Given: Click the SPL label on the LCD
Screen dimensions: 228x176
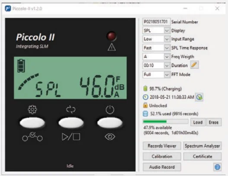Looking at the screenshot, I should [48, 89].
